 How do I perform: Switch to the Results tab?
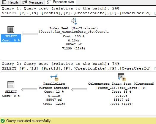[x=10, y=2]
